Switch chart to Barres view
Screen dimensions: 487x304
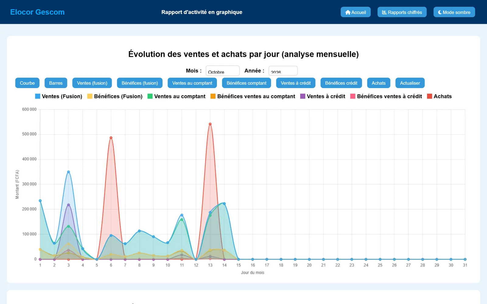56,83
